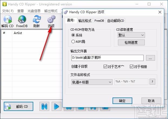Click the large 解码 CD button at bottom
This screenshot has height=119, width=168.
[x=19, y=106]
